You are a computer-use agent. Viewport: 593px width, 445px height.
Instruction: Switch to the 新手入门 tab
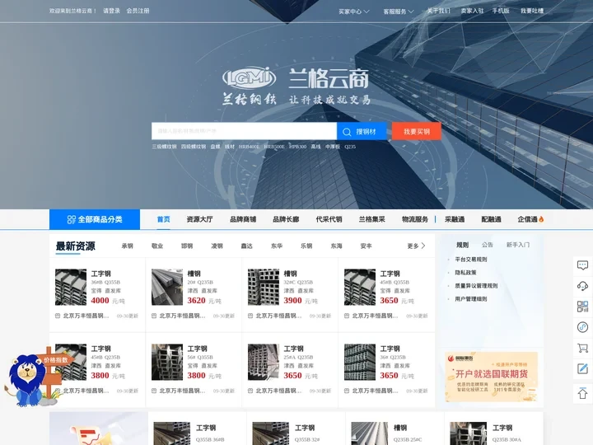(518, 245)
